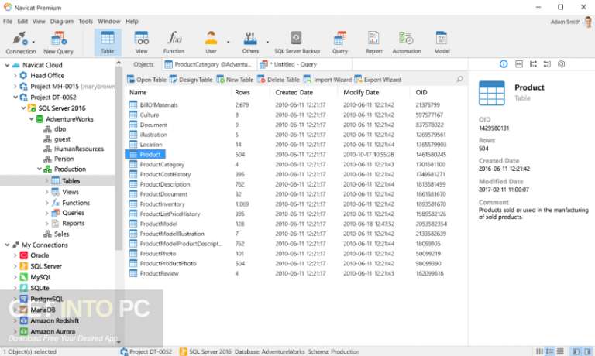Click the SQL Server Backup icon
The height and width of the screenshot is (356, 595).
(297, 43)
